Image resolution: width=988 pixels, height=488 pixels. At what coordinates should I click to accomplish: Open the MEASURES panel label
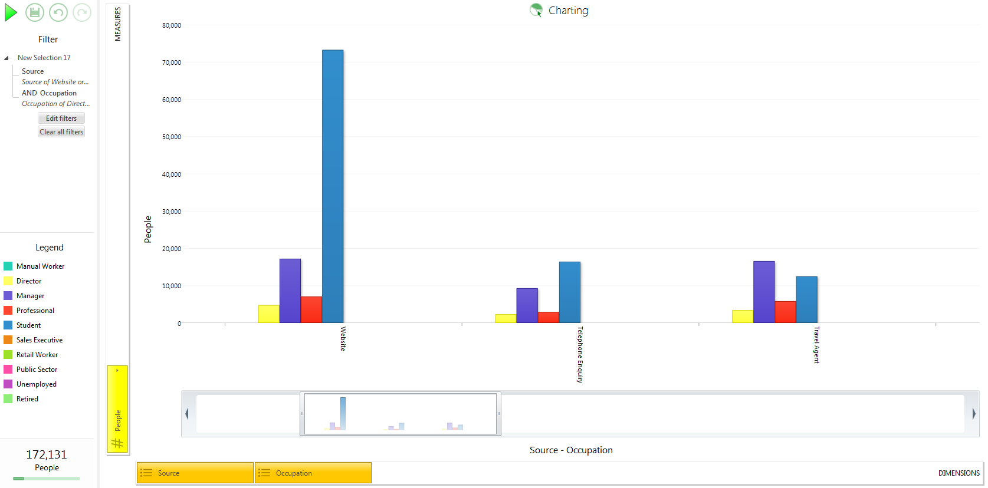(x=117, y=24)
